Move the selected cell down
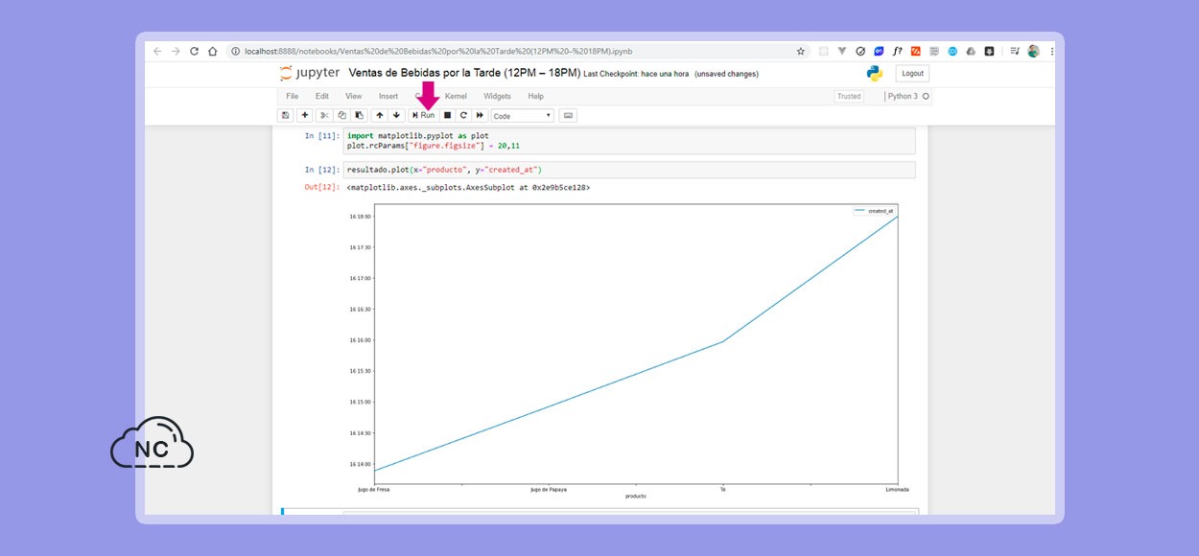 click(x=396, y=115)
